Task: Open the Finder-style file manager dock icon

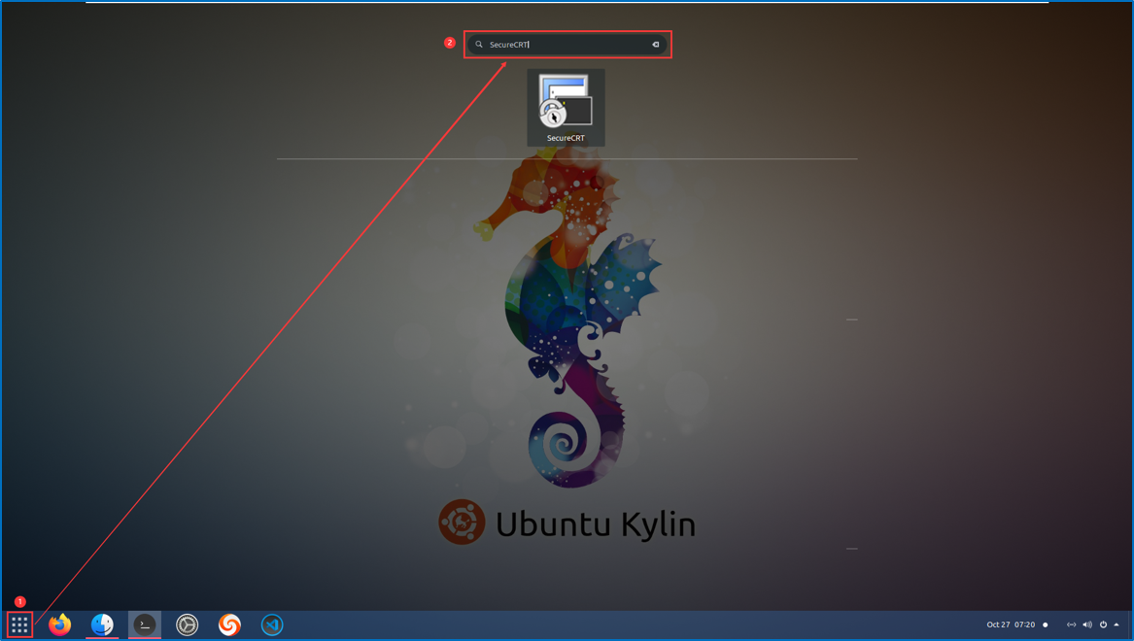Action: tap(102, 624)
